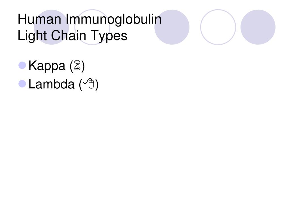
Task: Click the closing parenthesis after mouse symbol
Action: tap(97, 85)
